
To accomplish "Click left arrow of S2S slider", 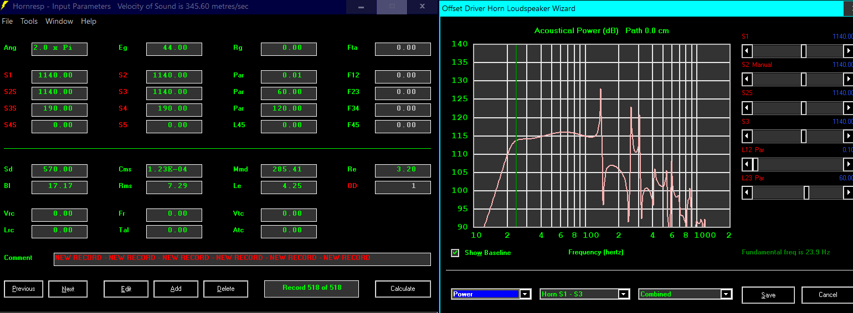I will point(747,108).
